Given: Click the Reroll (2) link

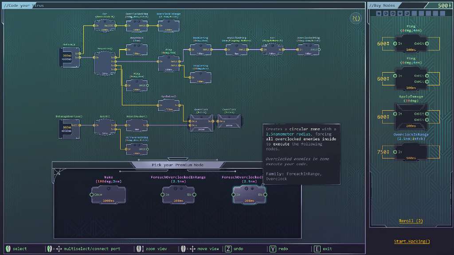Looking at the screenshot, I should click(x=411, y=221).
